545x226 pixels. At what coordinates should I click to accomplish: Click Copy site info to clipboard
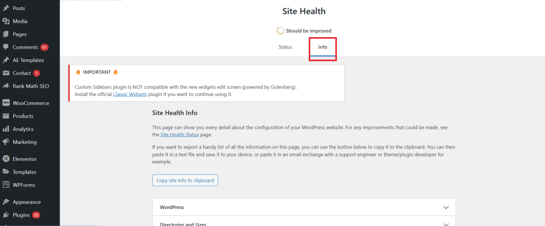[185, 180]
